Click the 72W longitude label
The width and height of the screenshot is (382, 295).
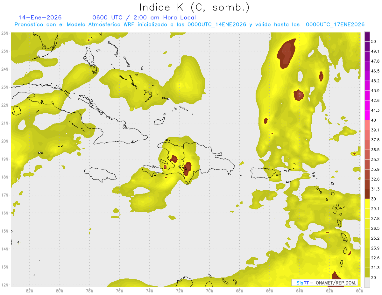179,291
